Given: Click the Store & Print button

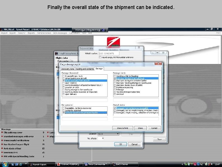Looking at the screenshot, I should [122, 128].
